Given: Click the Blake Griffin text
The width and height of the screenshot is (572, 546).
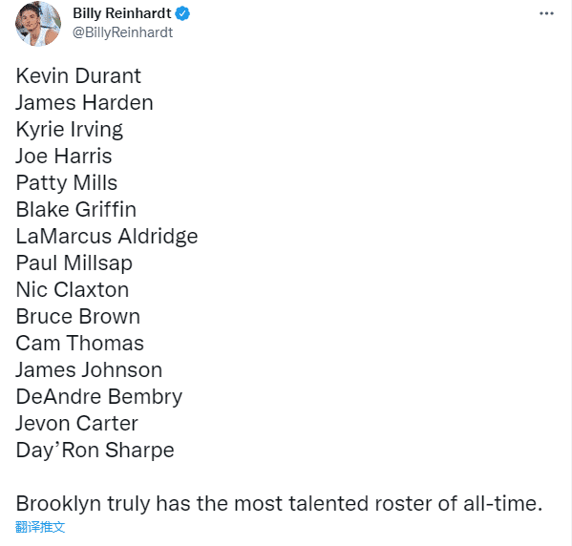Looking at the screenshot, I should (x=75, y=209).
